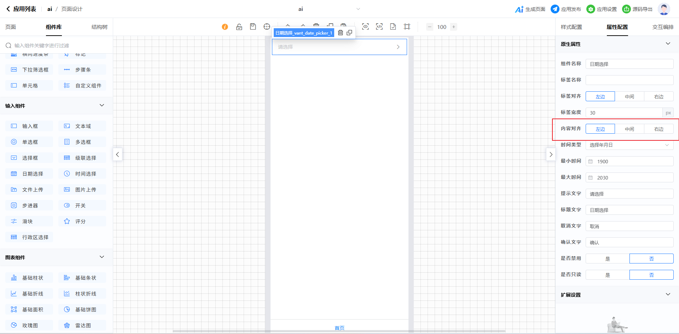Screen dimensions: 679x334
Task: Switch to the 样式配置 tab
Action: coord(571,27)
